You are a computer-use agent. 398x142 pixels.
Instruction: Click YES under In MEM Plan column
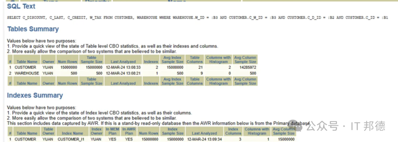(x=112, y=139)
